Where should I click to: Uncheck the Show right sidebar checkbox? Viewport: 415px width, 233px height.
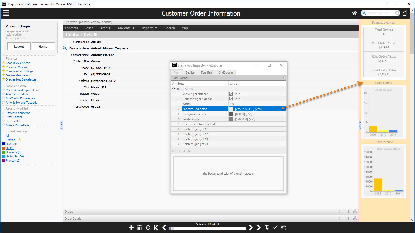tap(231, 94)
